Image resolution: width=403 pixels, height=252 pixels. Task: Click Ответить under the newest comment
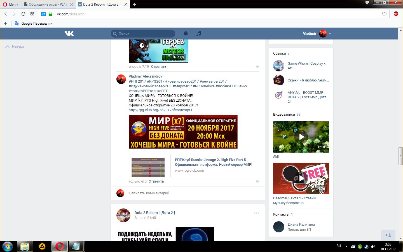click(x=156, y=181)
